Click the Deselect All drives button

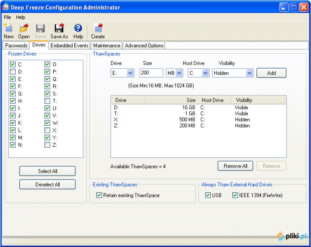point(47,185)
